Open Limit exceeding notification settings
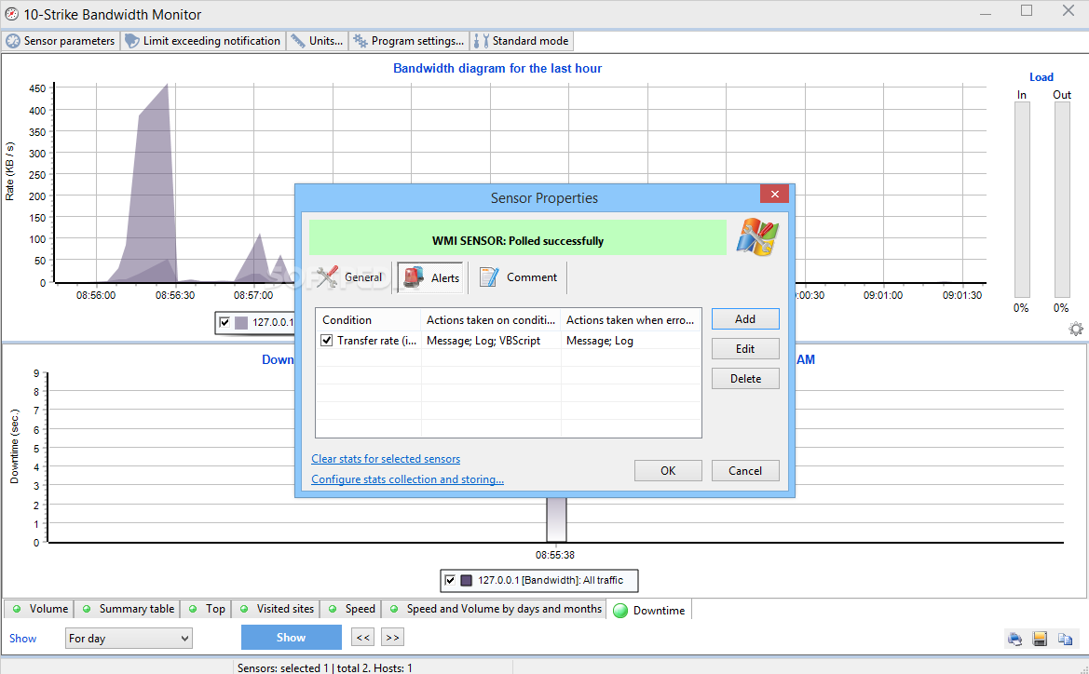This screenshot has height=674, width=1089. [x=202, y=41]
